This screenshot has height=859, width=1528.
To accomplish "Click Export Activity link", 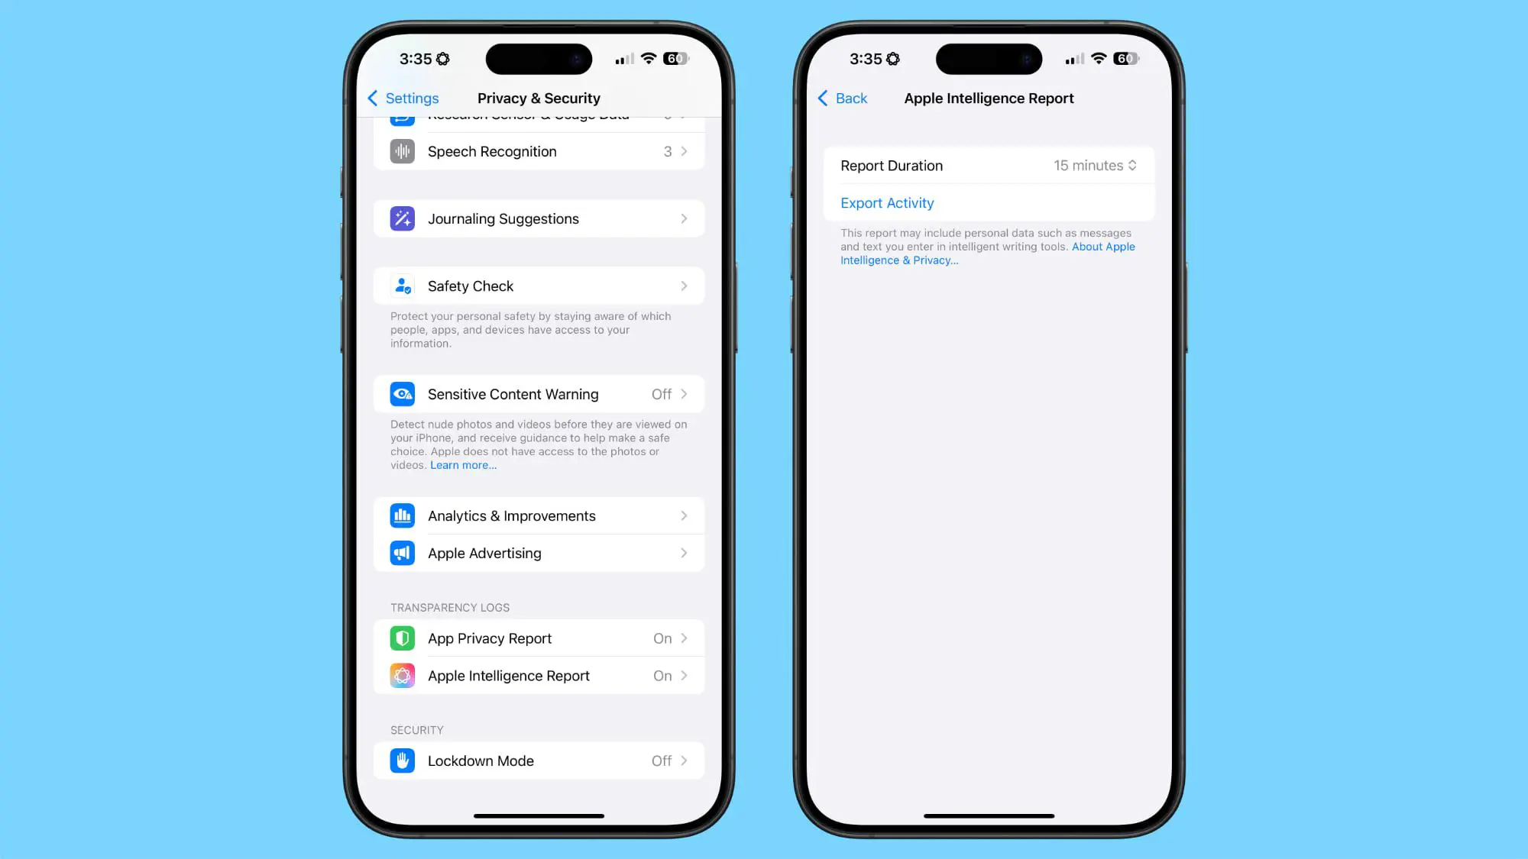I will pyautogui.click(x=887, y=202).
